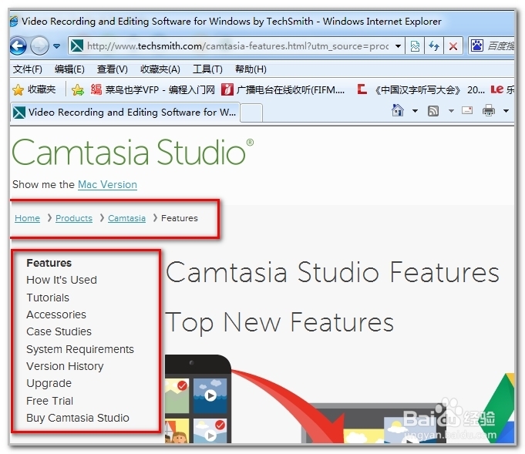Click Free Trial in the sidebar

[x=50, y=401]
